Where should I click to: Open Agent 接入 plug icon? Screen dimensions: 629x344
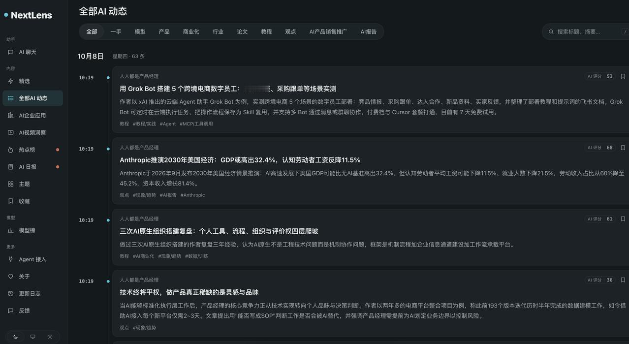[11, 259]
